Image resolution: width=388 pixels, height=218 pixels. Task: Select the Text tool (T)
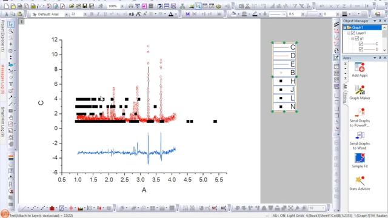coord(11,84)
